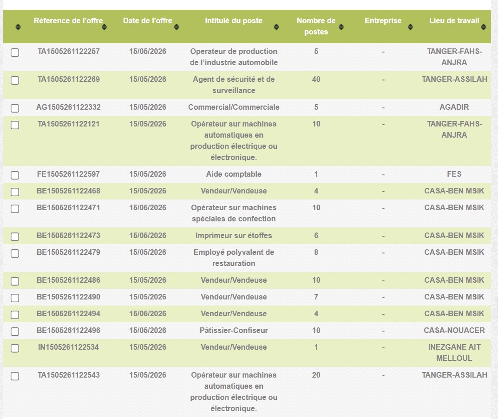Sort by Nombre de postes arrows
Viewport: 498px width, 419px height.
(341, 27)
